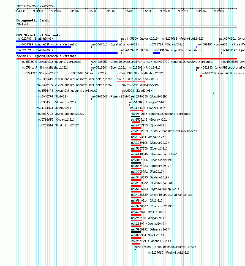The height and width of the screenshot is (266, 245).
Task: Select esv3375440 1000Genomes pilot variant
Action: [74, 85]
